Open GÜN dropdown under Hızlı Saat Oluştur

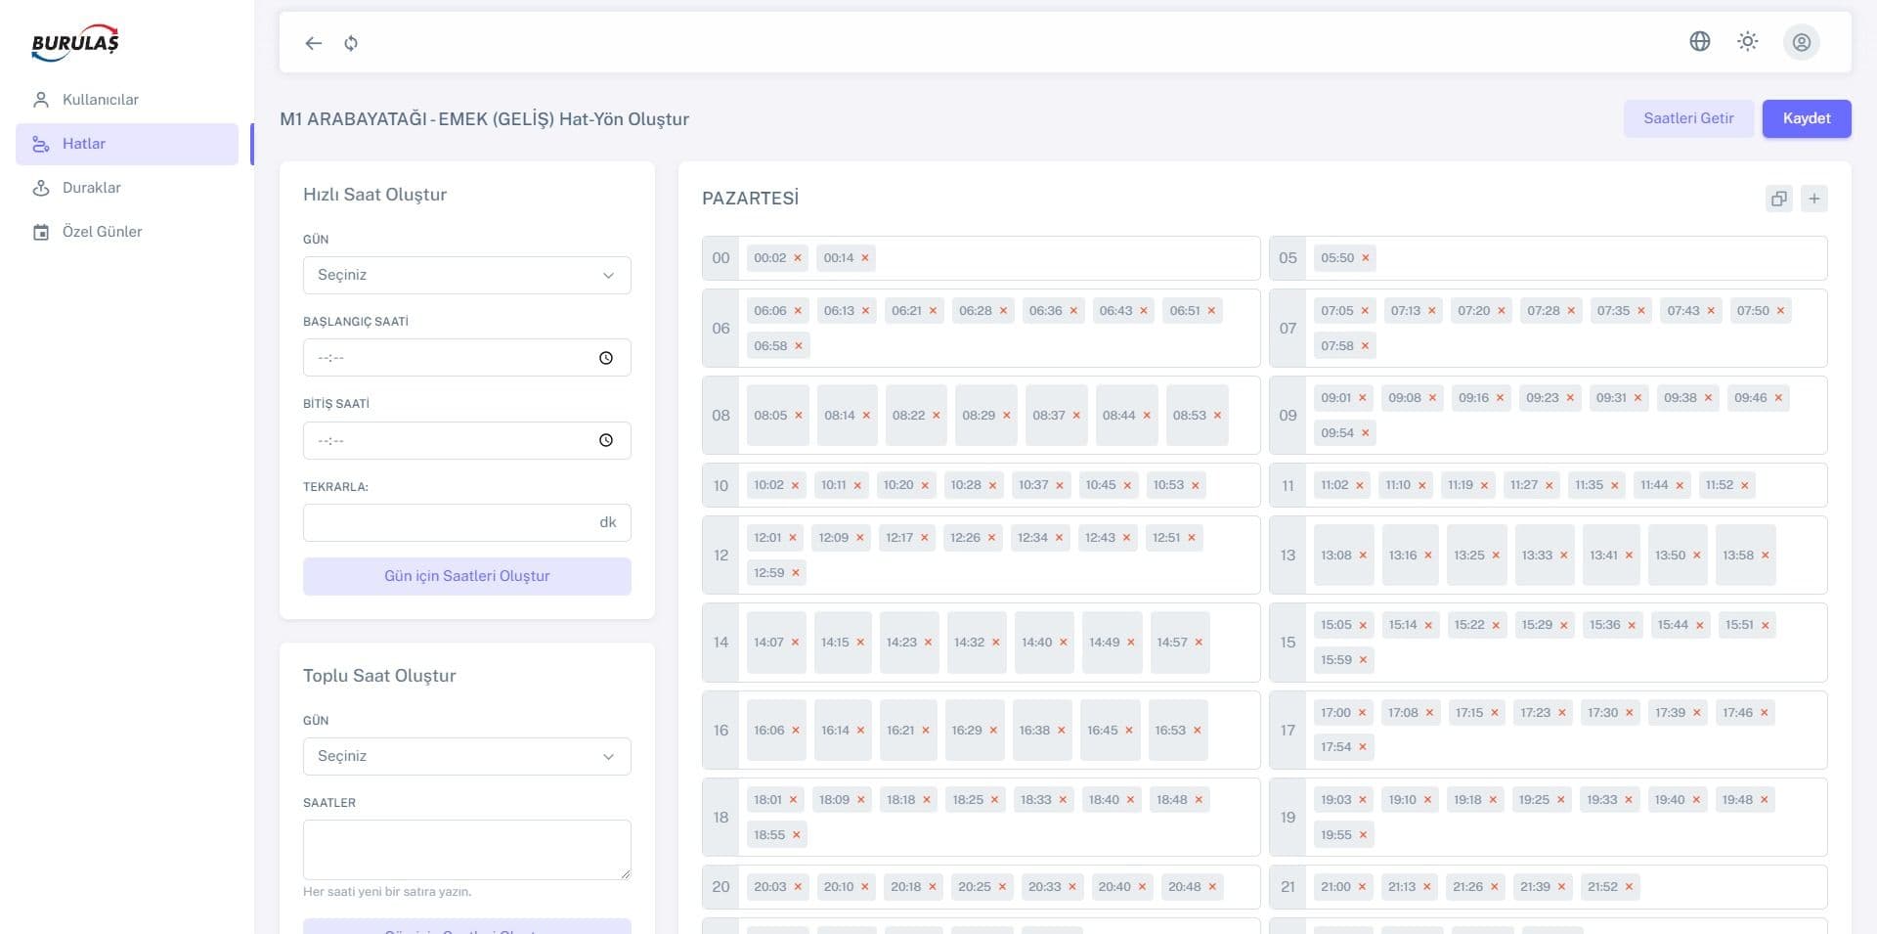pyautogui.click(x=466, y=275)
